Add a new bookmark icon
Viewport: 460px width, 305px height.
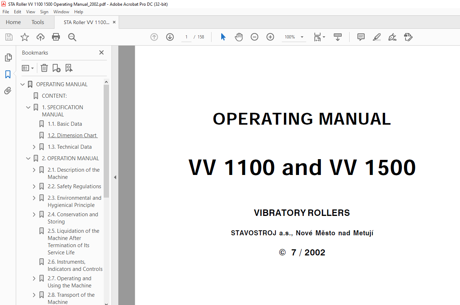point(56,68)
